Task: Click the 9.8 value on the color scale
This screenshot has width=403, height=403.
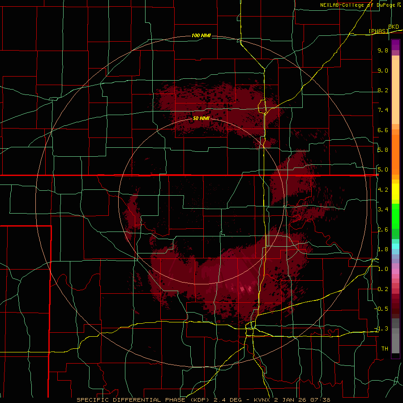Action: pyautogui.click(x=383, y=50)
